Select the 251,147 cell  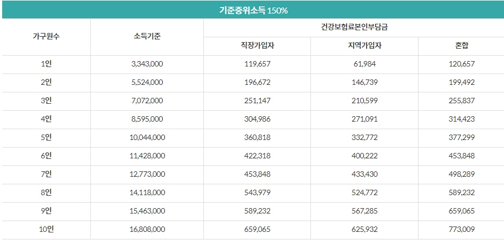[x=257, y=101]
